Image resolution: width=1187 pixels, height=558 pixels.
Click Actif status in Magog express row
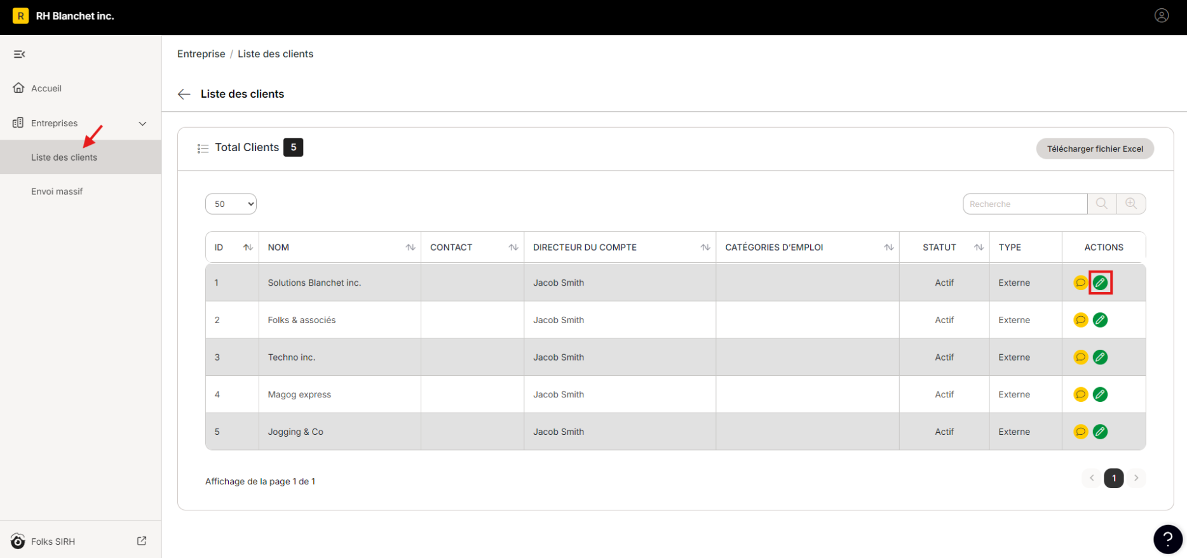point(944,394)
